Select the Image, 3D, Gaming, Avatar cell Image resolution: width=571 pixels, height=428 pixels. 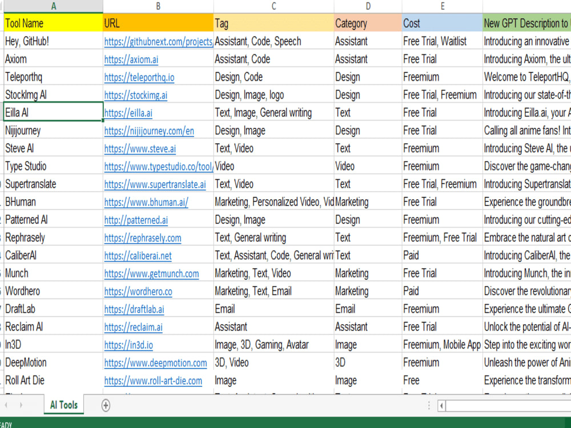(x=274, y=344)
